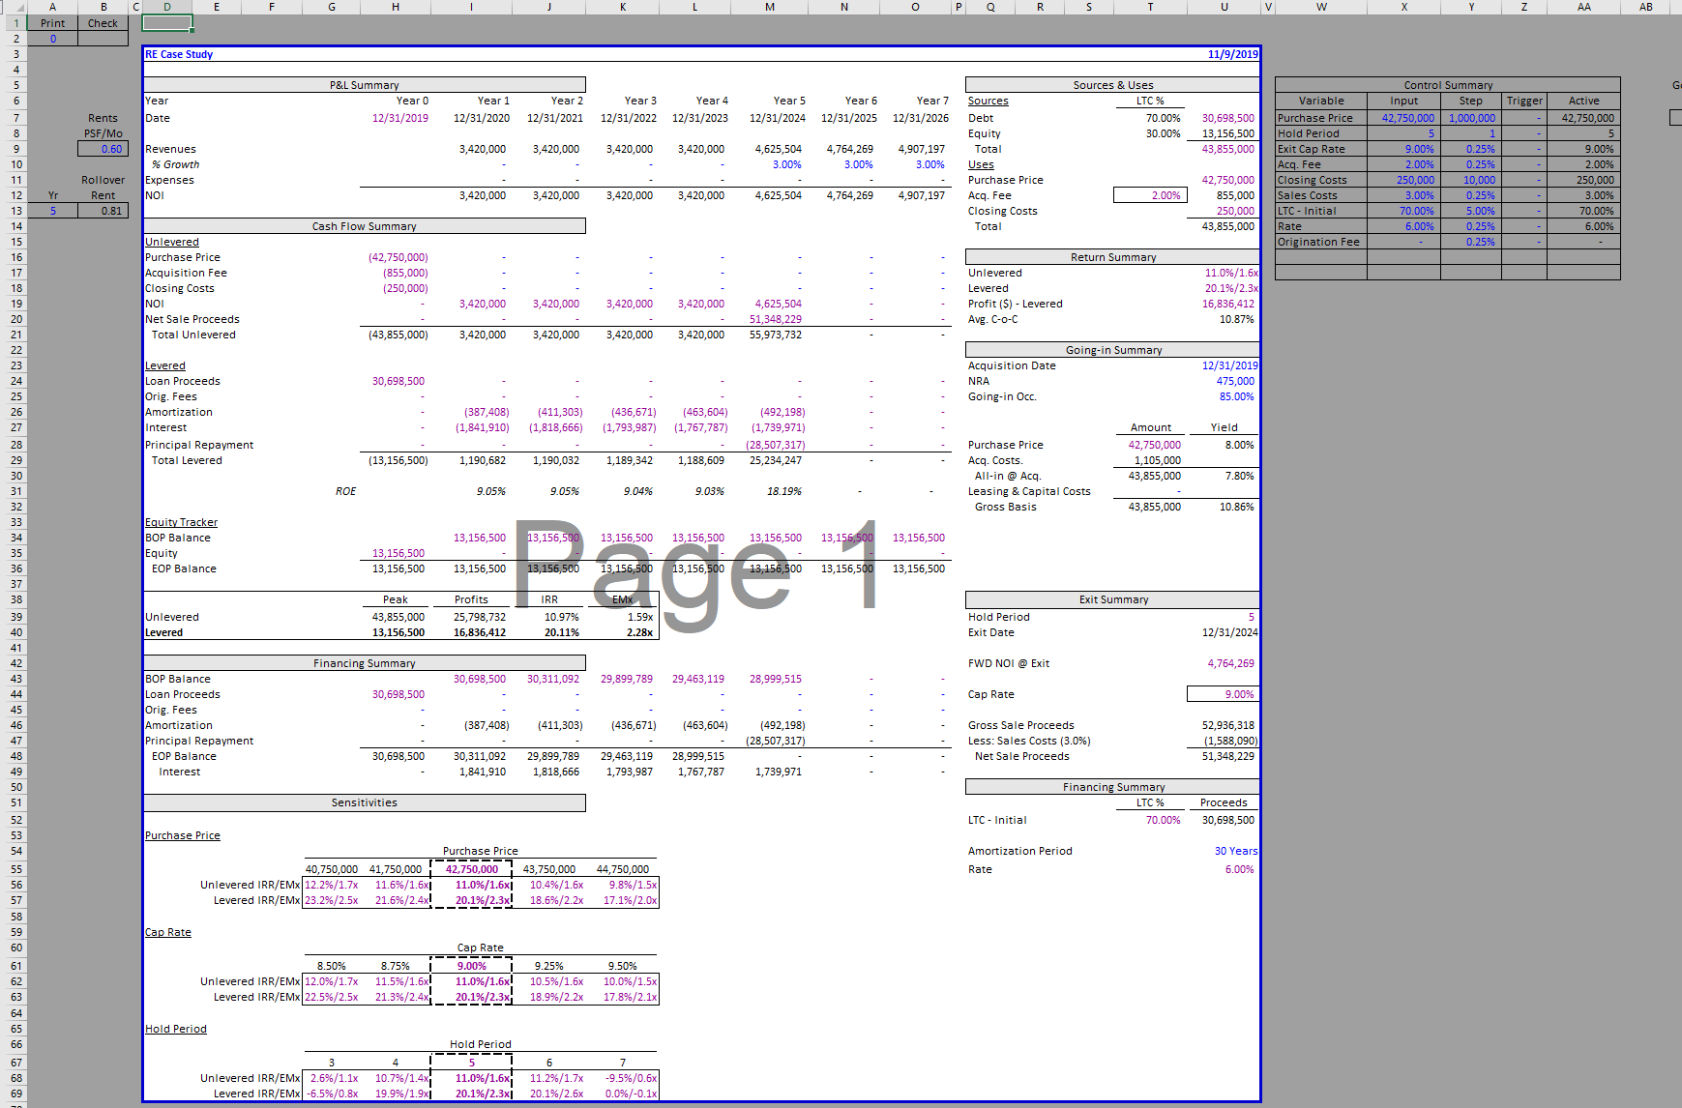Image resolution: width=1682 pixels, height=1108 pixels.
Task: Click the column W header
Action: pos(1321,7)
